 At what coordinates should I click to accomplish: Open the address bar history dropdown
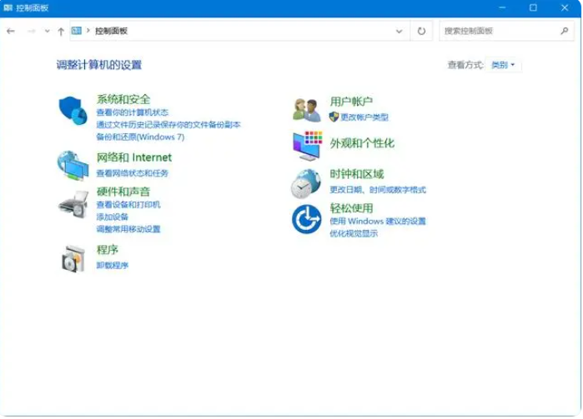click(399, 31)
